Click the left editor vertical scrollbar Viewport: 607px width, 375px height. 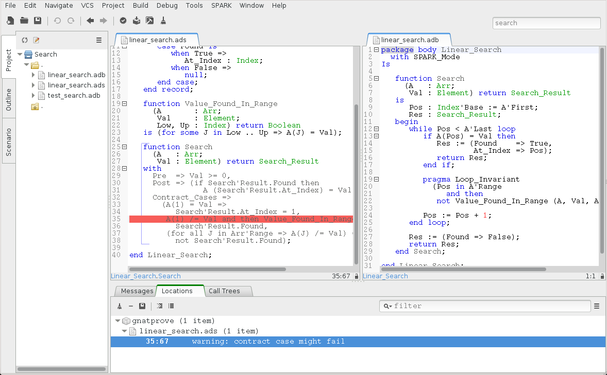point(356,184)
